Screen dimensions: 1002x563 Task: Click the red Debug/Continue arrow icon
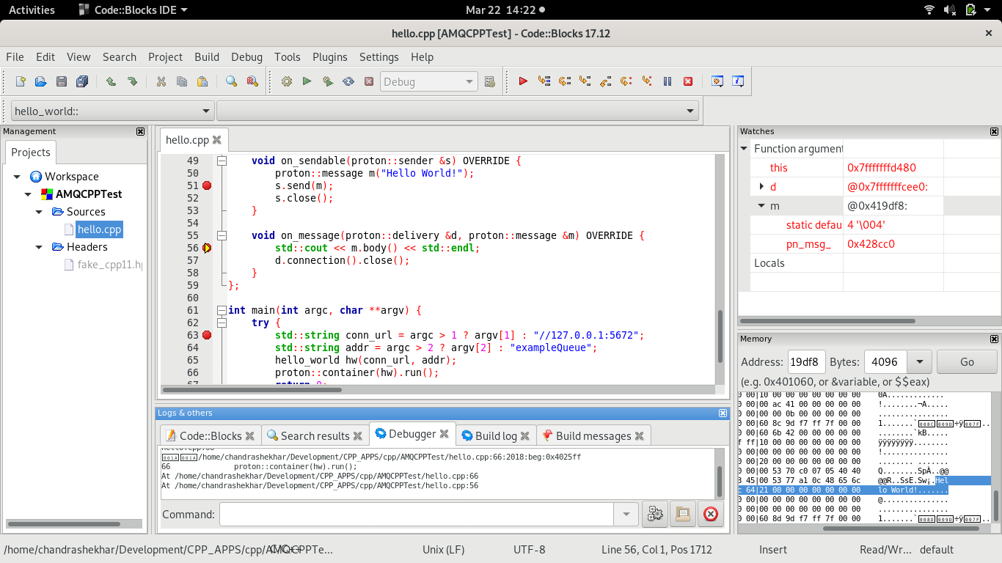point(523,81)
